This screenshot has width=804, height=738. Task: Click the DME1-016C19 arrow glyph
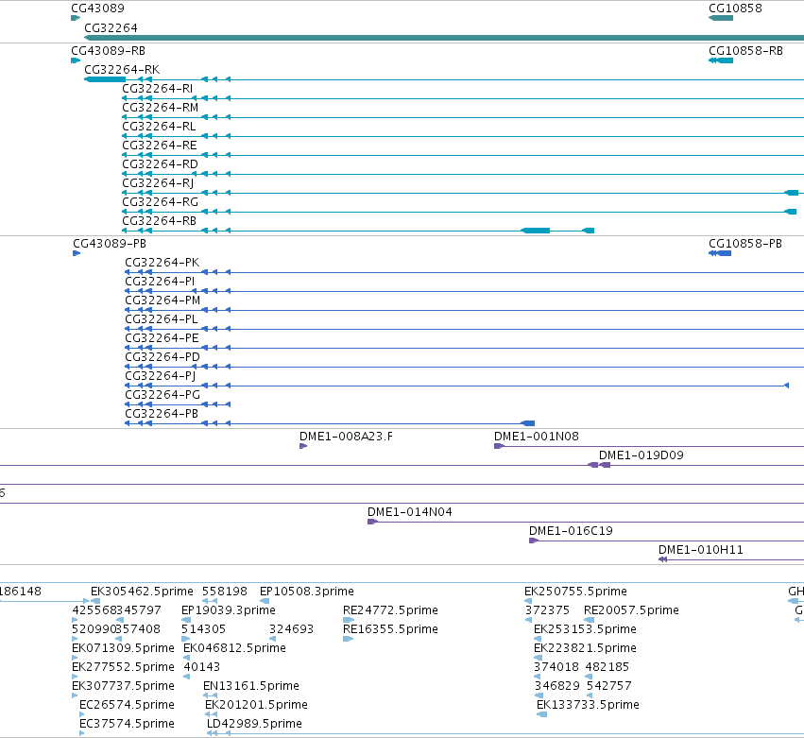point(533,541)
